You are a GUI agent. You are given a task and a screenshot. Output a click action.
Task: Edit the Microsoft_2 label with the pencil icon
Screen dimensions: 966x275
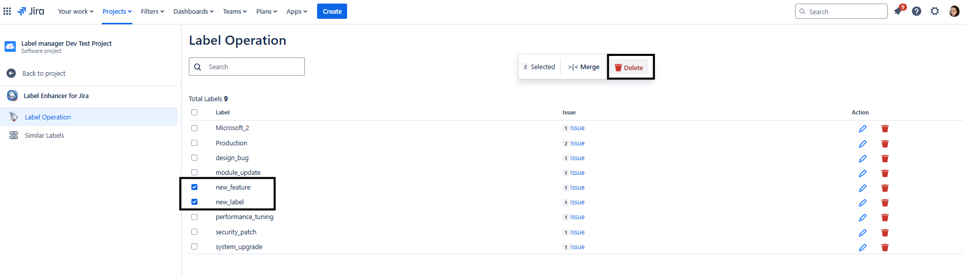[x=863, y=129]
